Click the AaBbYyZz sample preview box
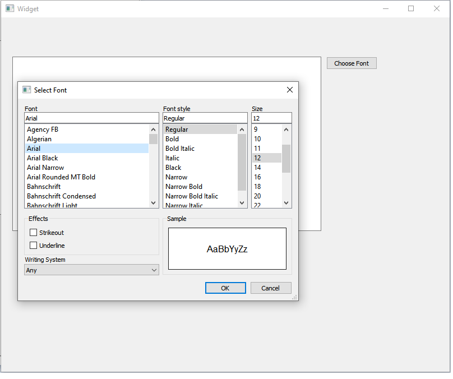The image size is (453, 379). click(x=227, y=249)
